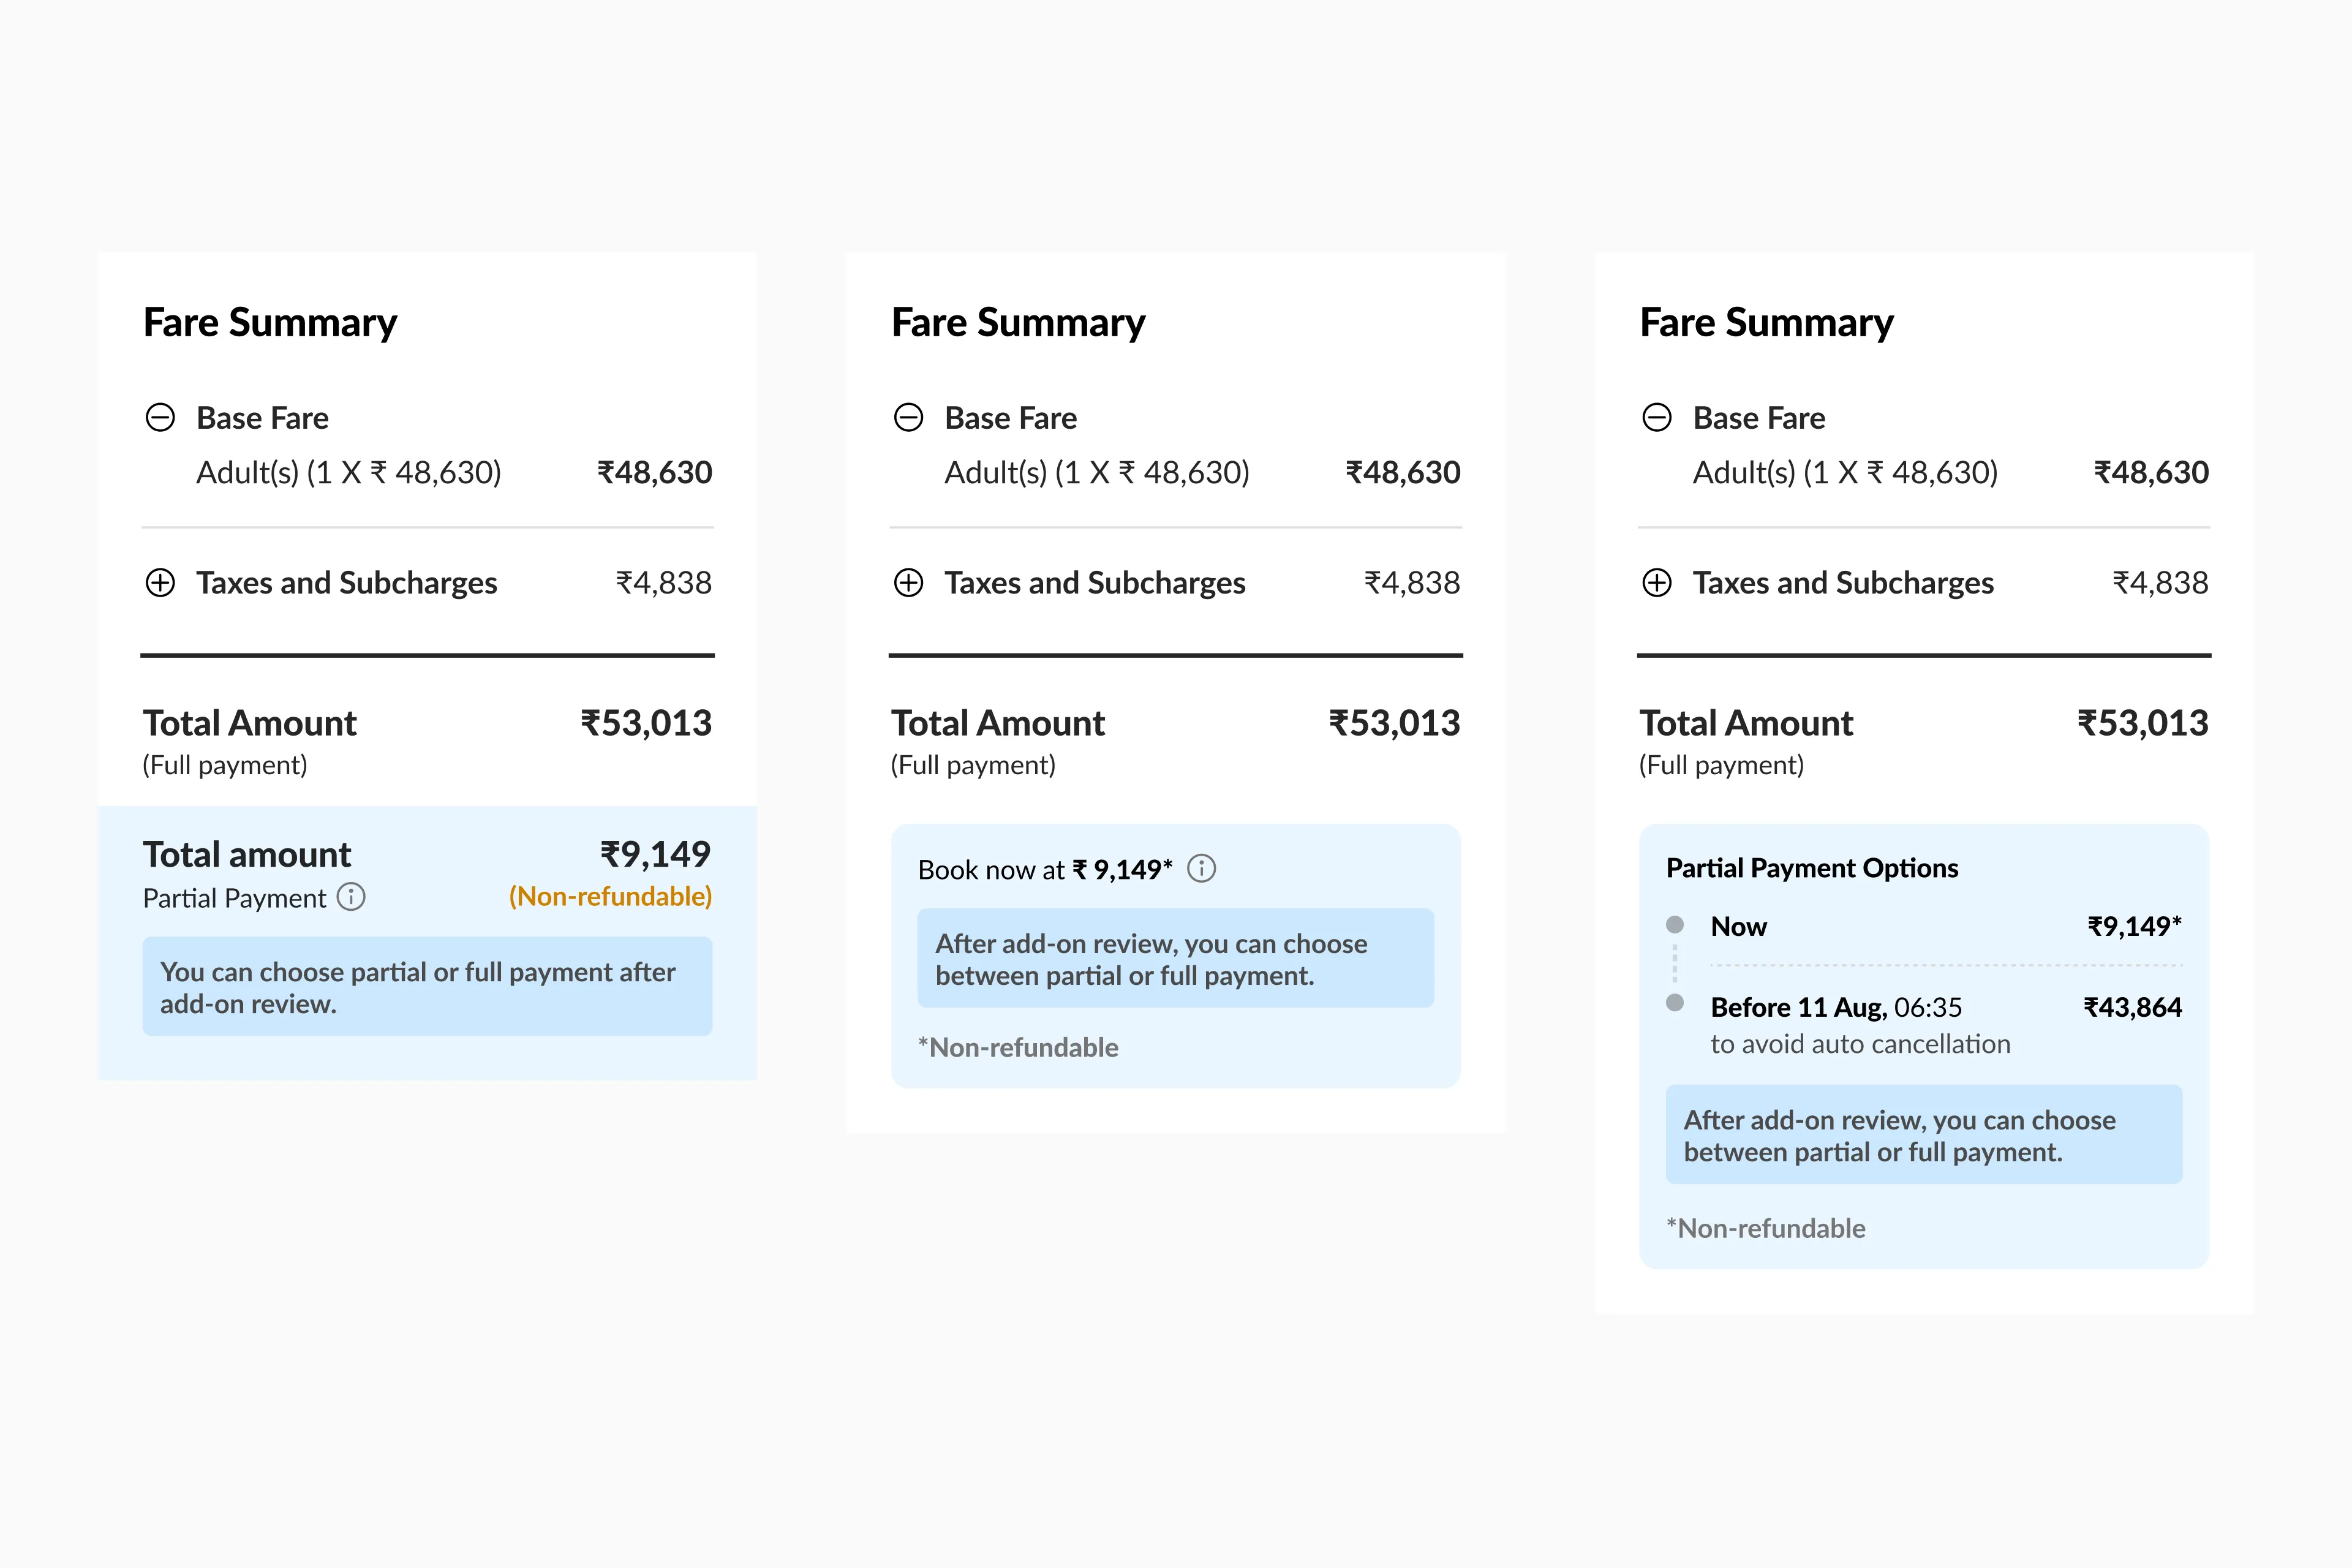Collapse Base Fare in the right fare card

(1656, 417)
